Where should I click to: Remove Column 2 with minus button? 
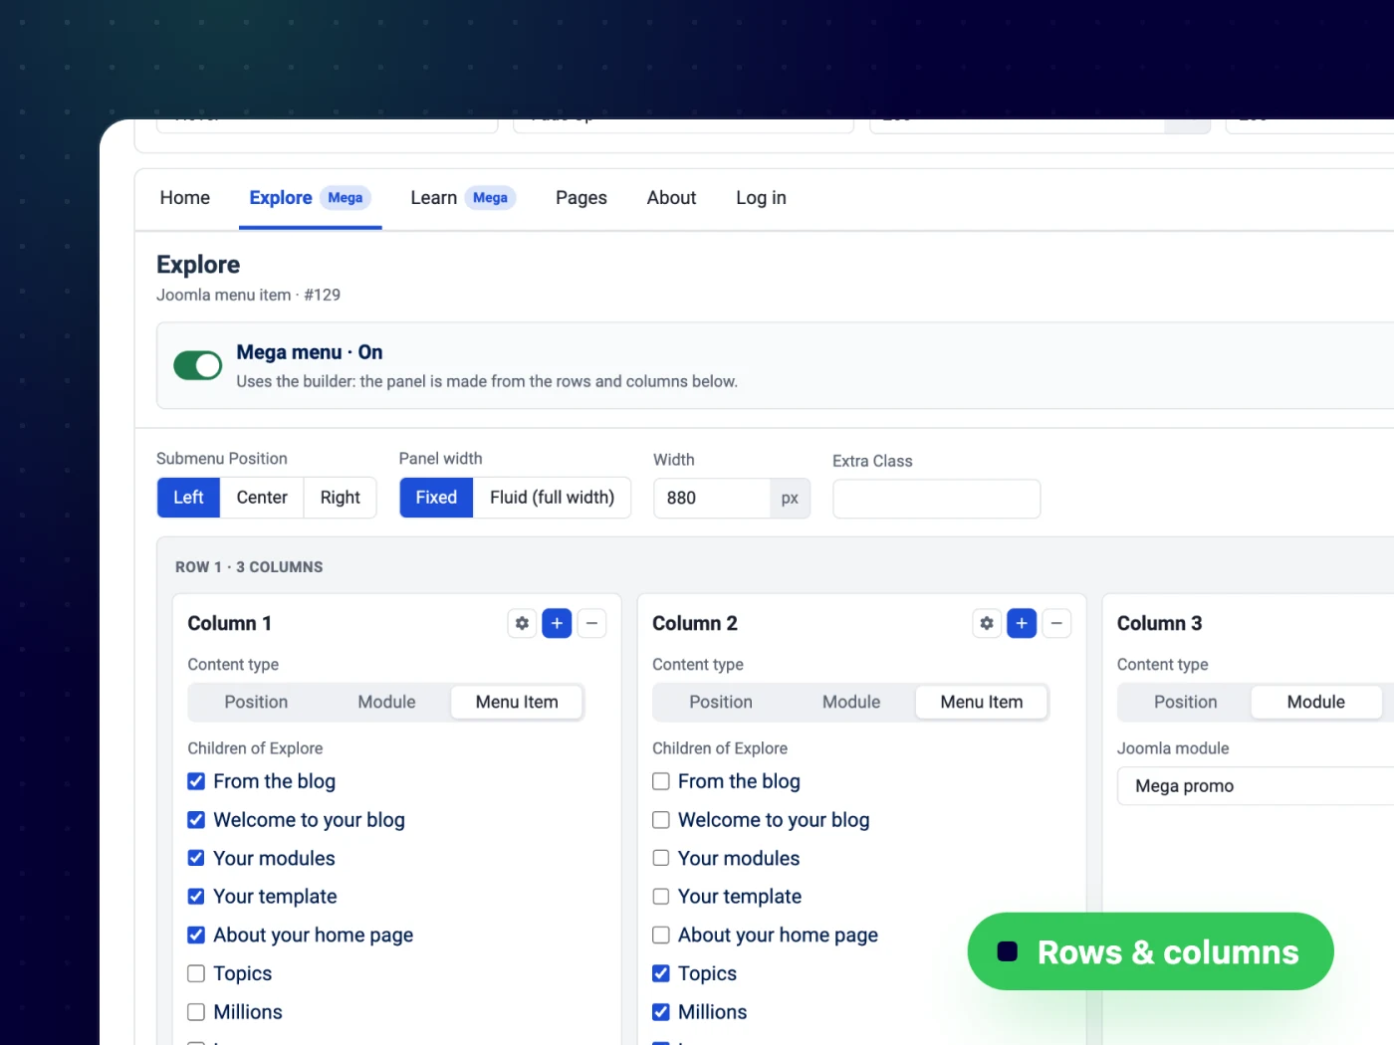(x=1056, y=623)
